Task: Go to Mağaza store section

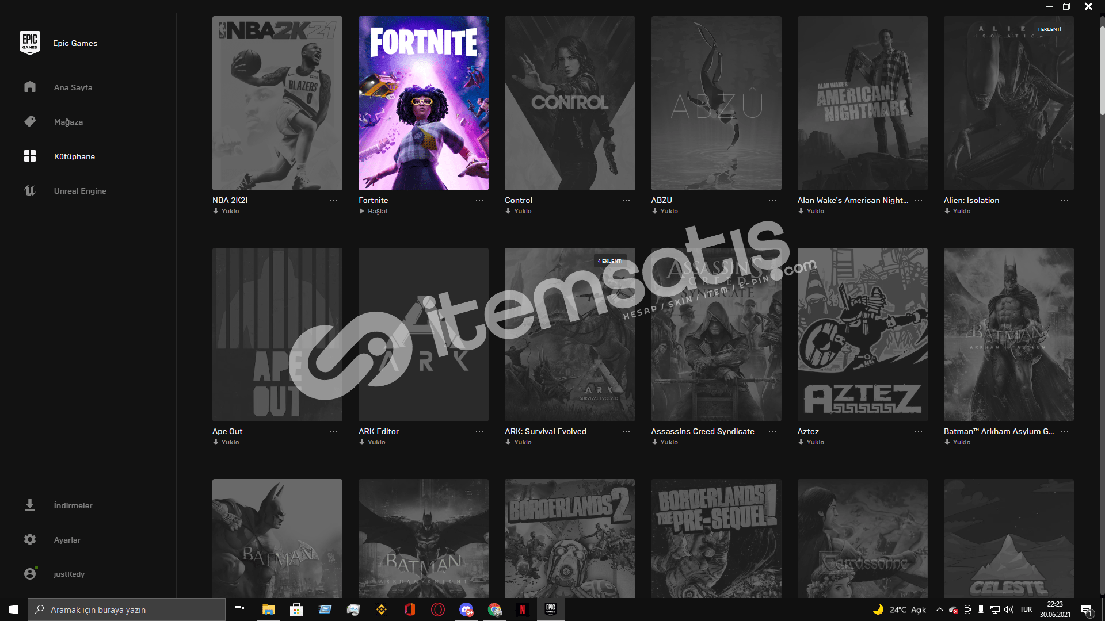Action: click(x=68, y=122)
